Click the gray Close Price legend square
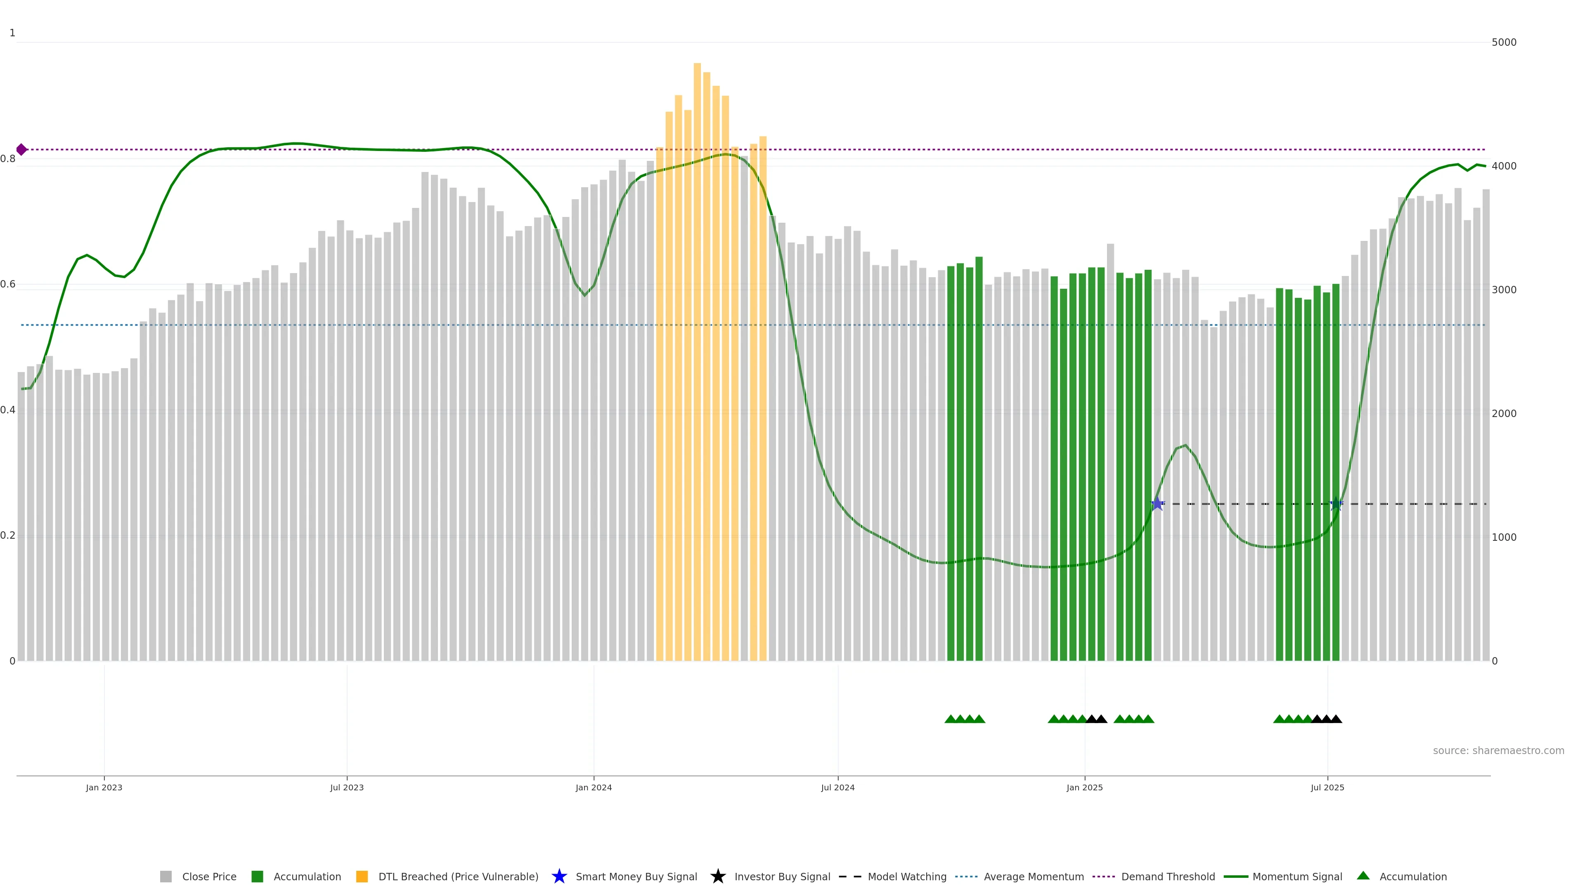 (166, 876)
